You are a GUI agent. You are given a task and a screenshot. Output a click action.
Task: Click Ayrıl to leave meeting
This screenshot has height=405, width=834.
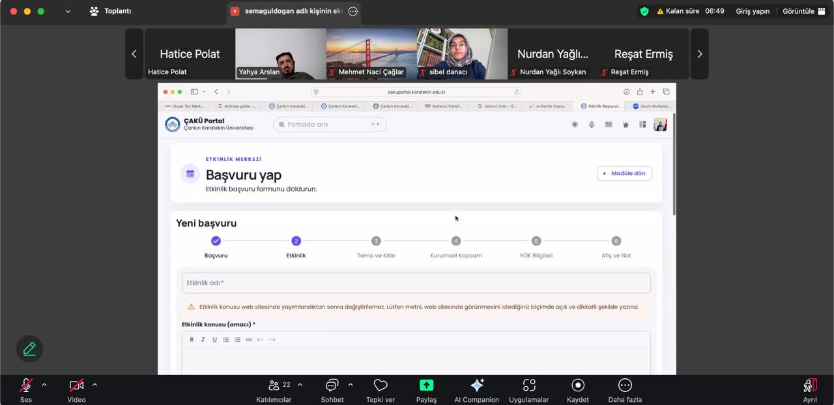click(x=810, y=391)
